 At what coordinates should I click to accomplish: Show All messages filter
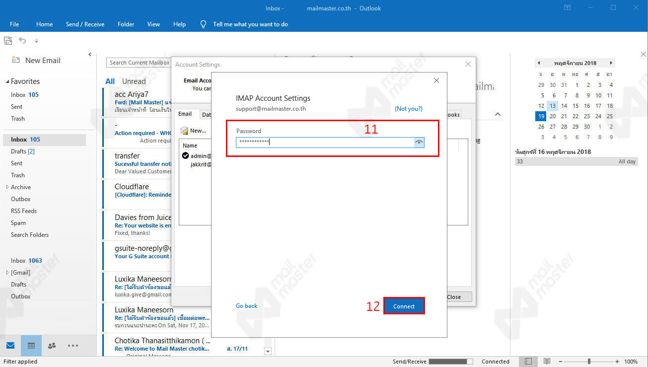click(110, 81)
